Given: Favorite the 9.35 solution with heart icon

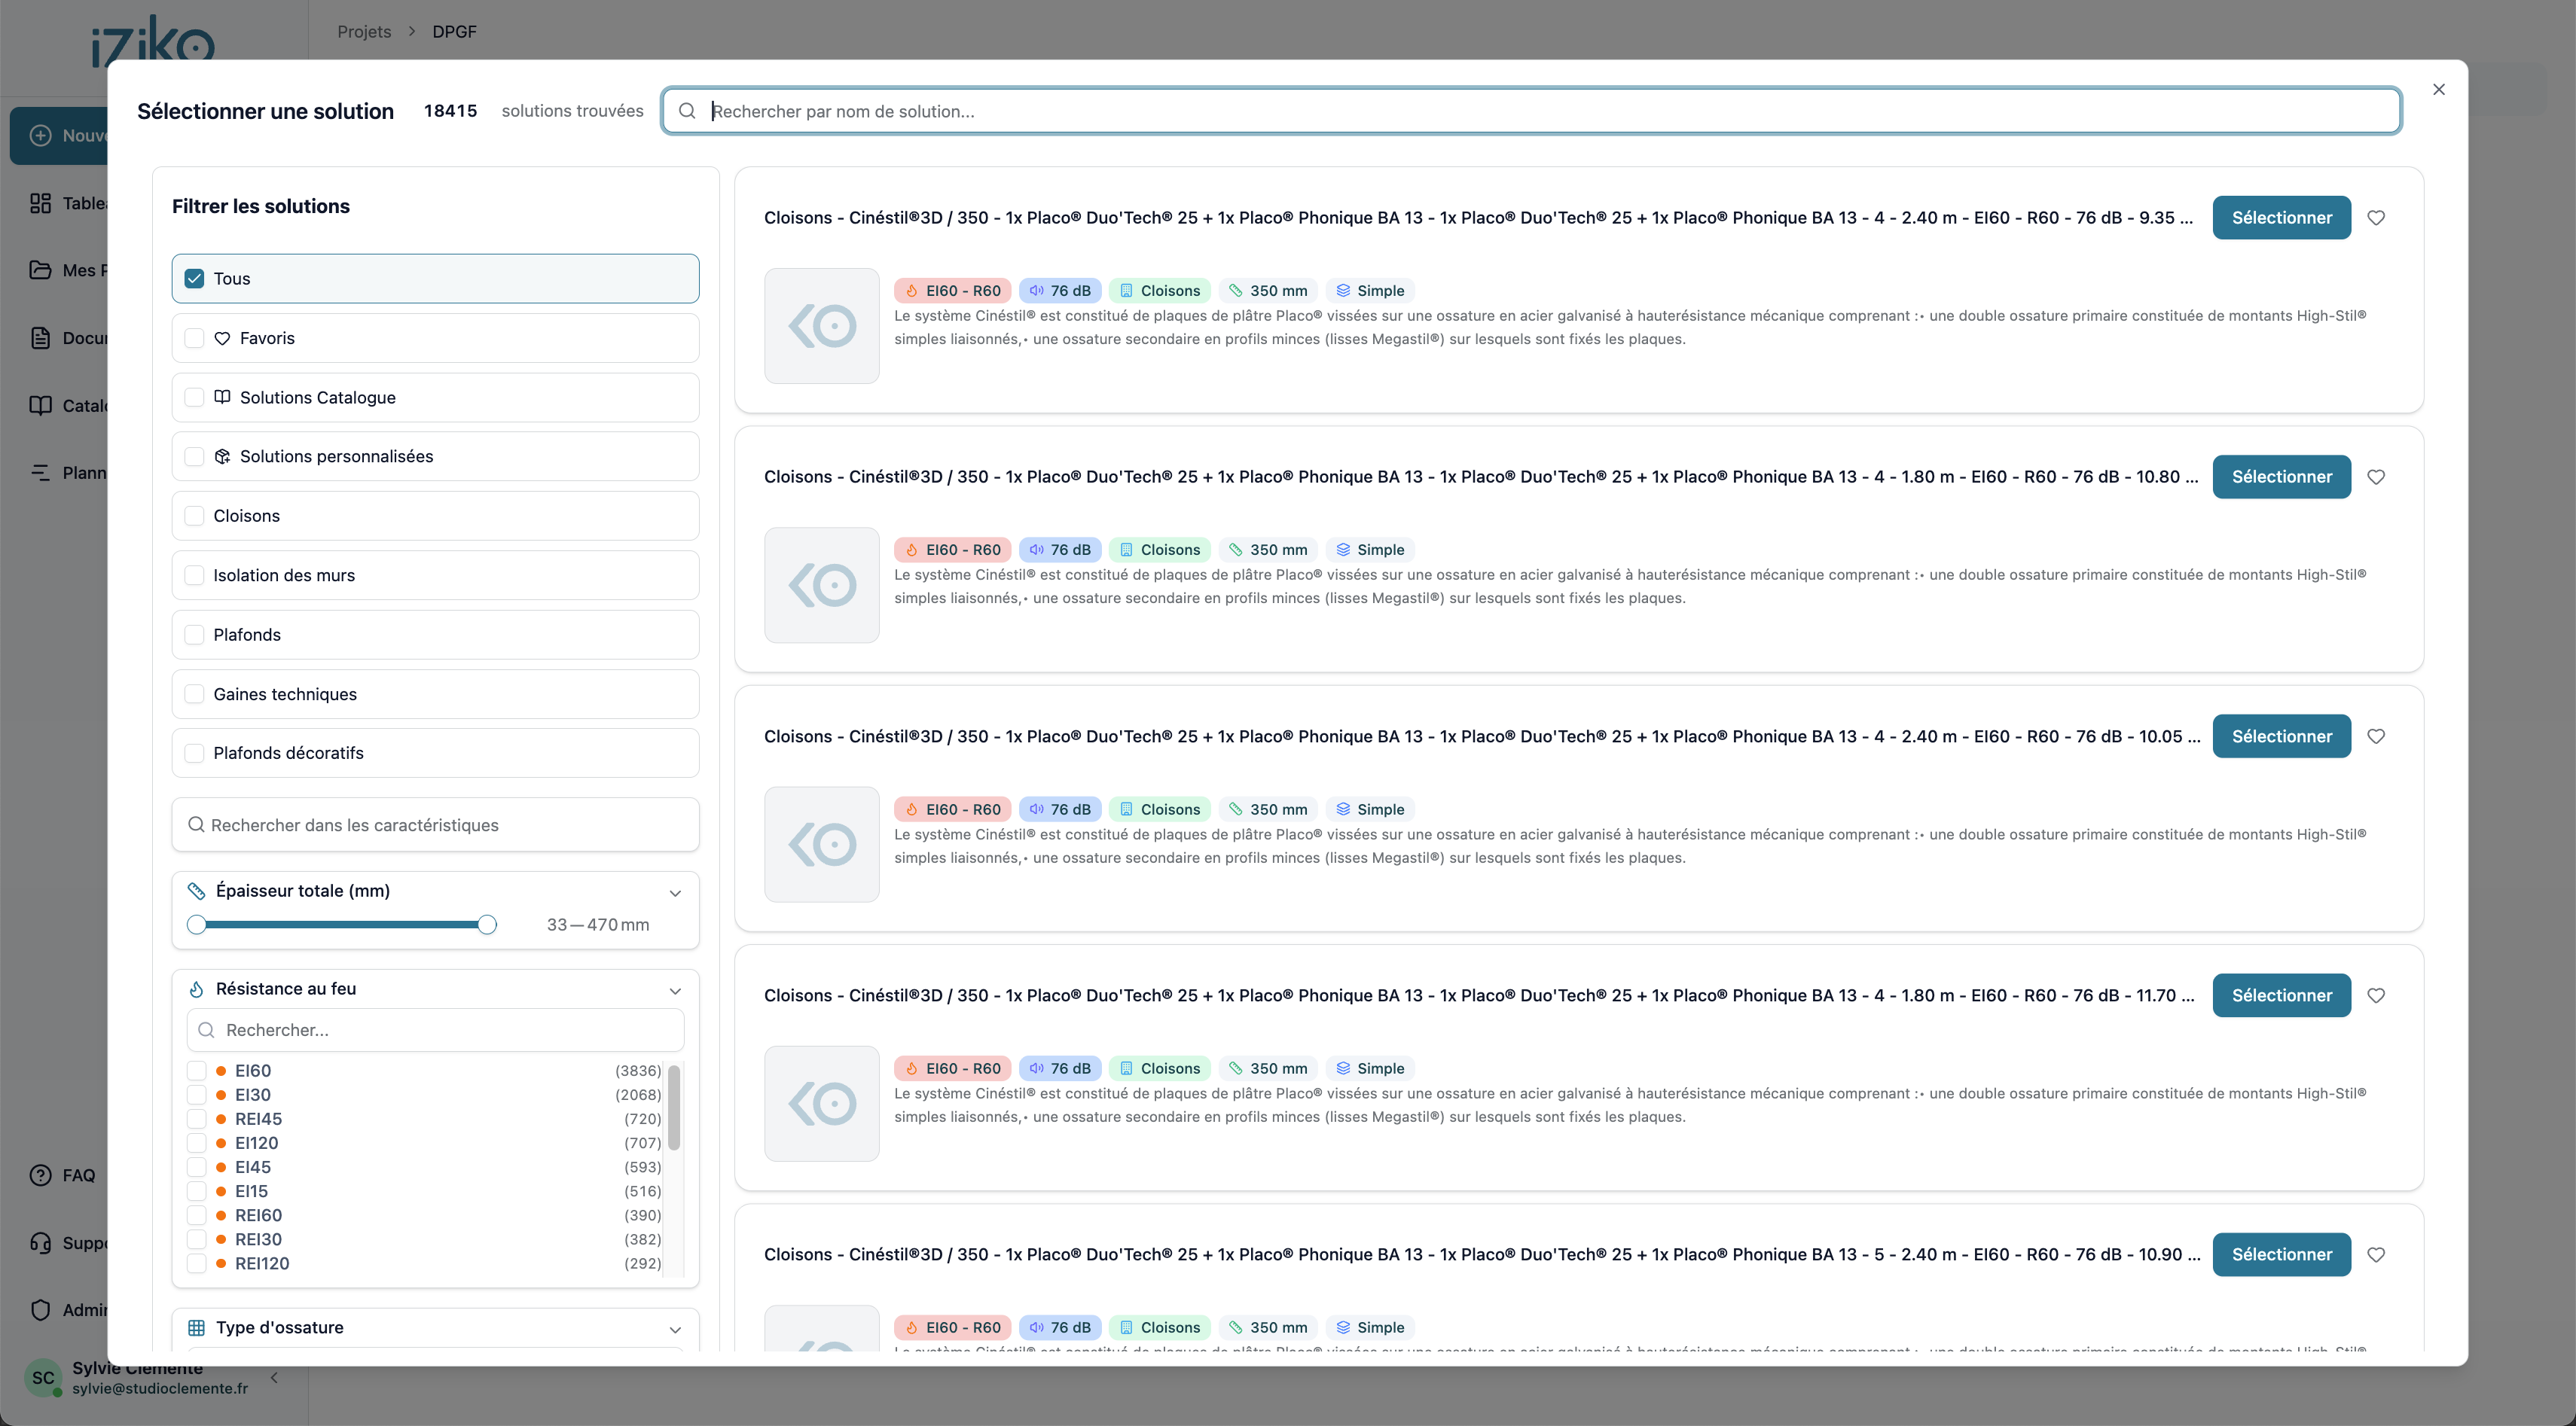Looking at the screenshot, I should tap(2376, 218).
